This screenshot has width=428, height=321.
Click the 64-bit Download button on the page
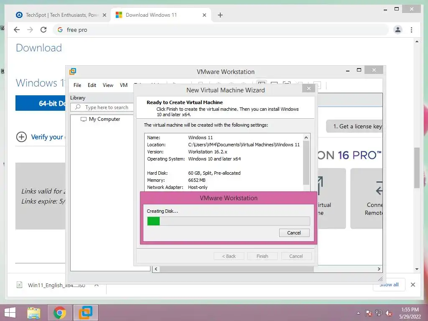click(x=41, y=103)
